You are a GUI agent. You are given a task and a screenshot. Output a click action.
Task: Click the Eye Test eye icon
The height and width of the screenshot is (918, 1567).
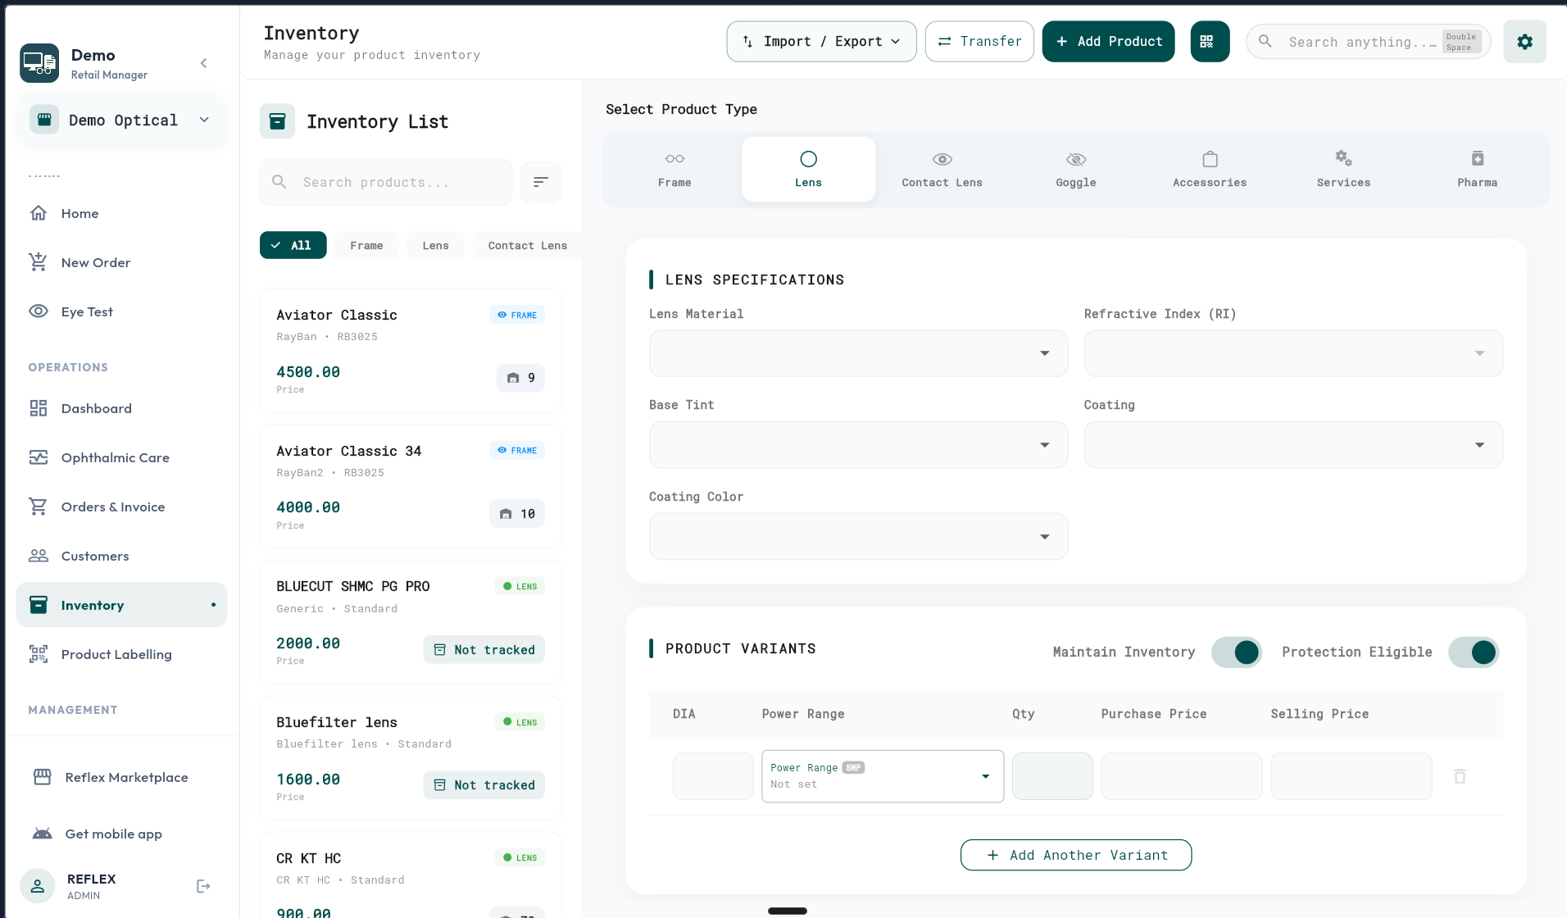(x=39, y=311)
